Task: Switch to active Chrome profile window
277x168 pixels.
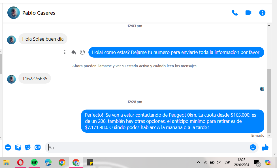Action: (76, 162)
